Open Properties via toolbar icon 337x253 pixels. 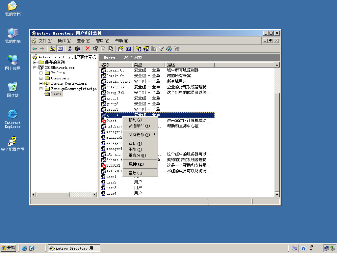pyautogui.click(x=95, y=49)
